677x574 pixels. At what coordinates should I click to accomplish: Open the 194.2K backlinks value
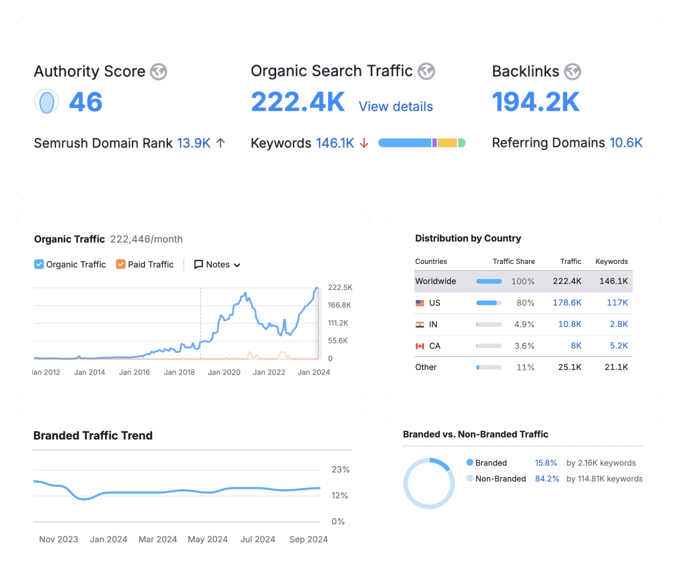pos(536,102)
